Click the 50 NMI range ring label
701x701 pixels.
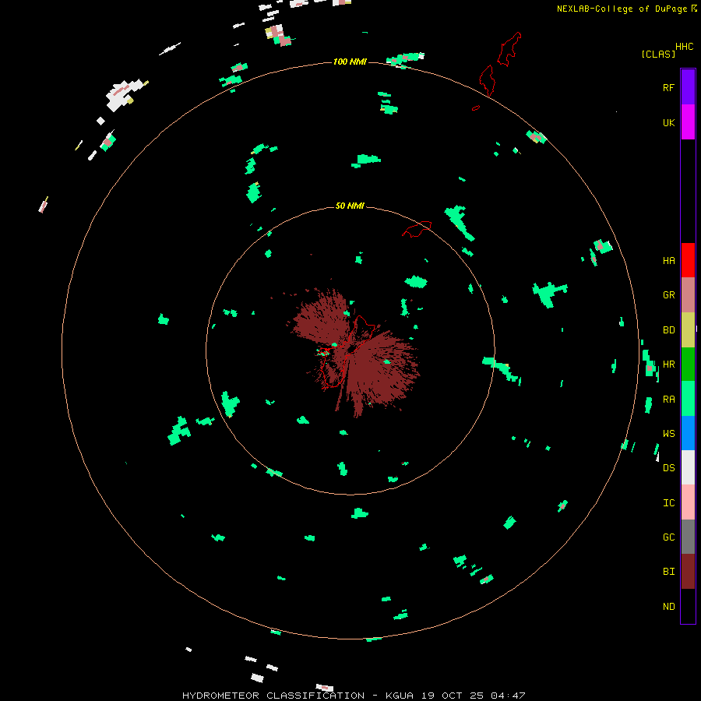point(350,206)
